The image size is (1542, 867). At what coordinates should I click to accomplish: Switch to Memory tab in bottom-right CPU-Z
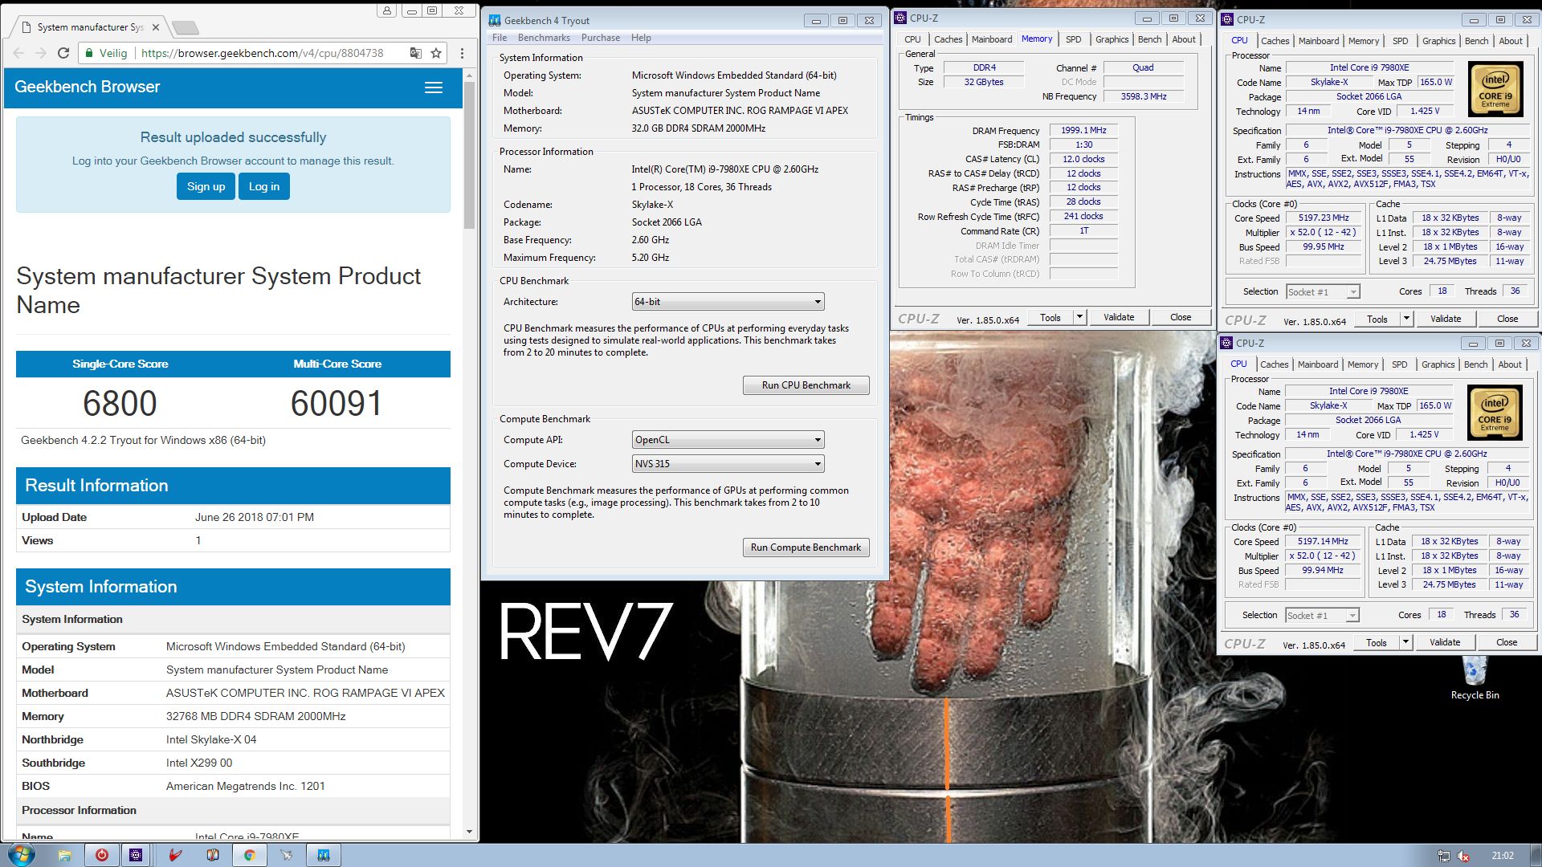1363,364
